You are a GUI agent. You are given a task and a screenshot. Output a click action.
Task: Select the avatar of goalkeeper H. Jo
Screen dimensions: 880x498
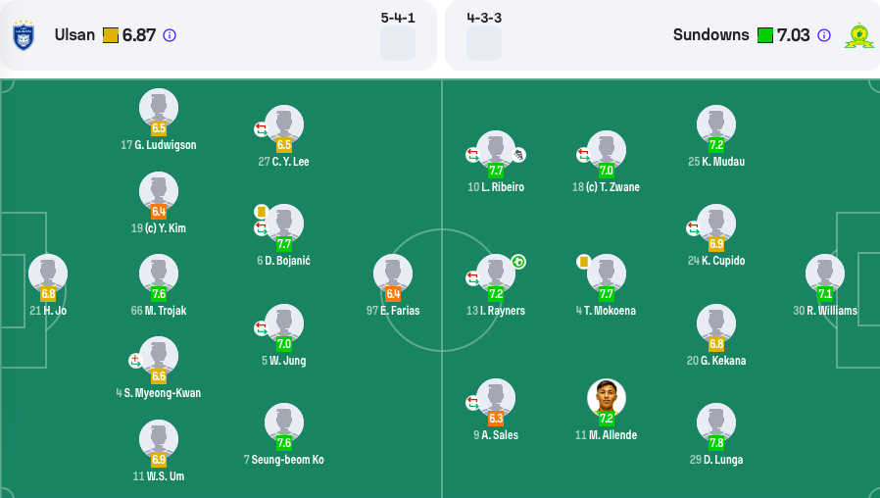(48, 274)
